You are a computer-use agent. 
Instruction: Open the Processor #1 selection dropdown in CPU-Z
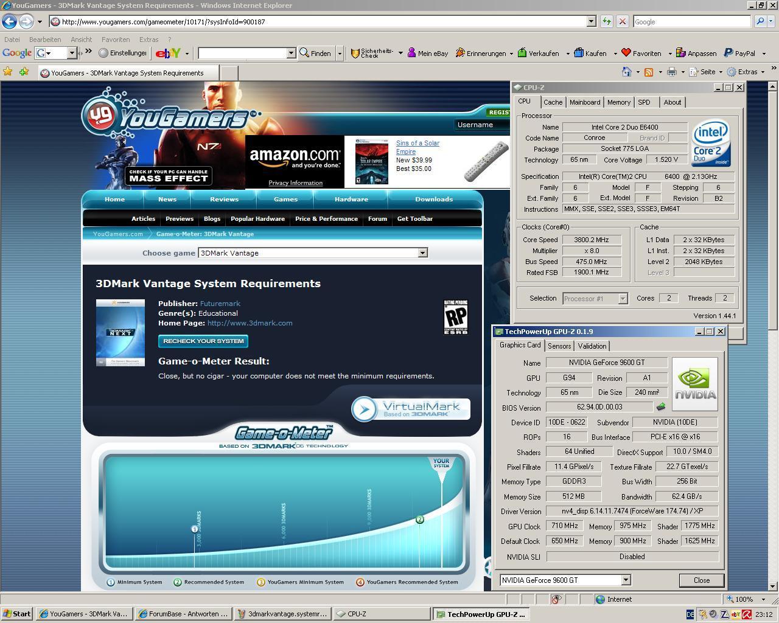[623, 299]
